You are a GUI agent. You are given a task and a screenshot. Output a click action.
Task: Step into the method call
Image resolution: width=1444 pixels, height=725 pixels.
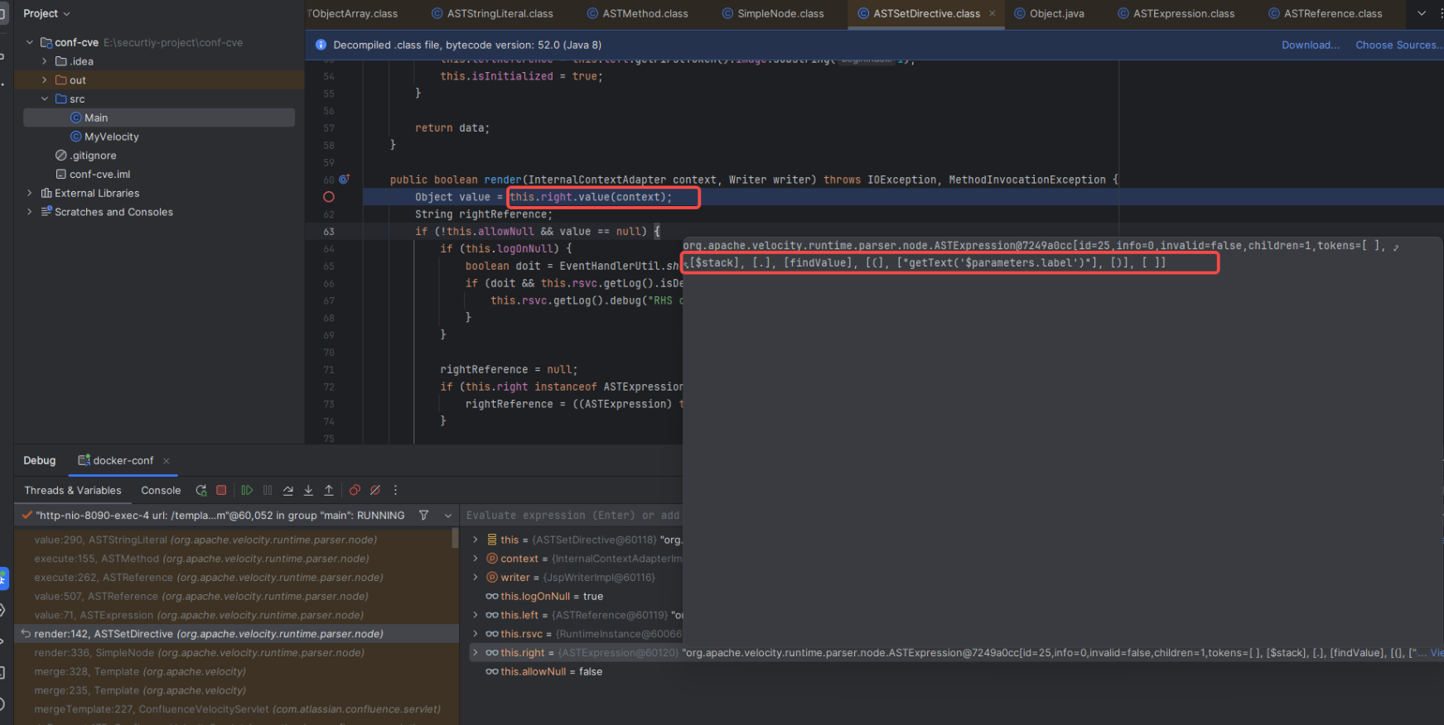click(x=308, y=490)
